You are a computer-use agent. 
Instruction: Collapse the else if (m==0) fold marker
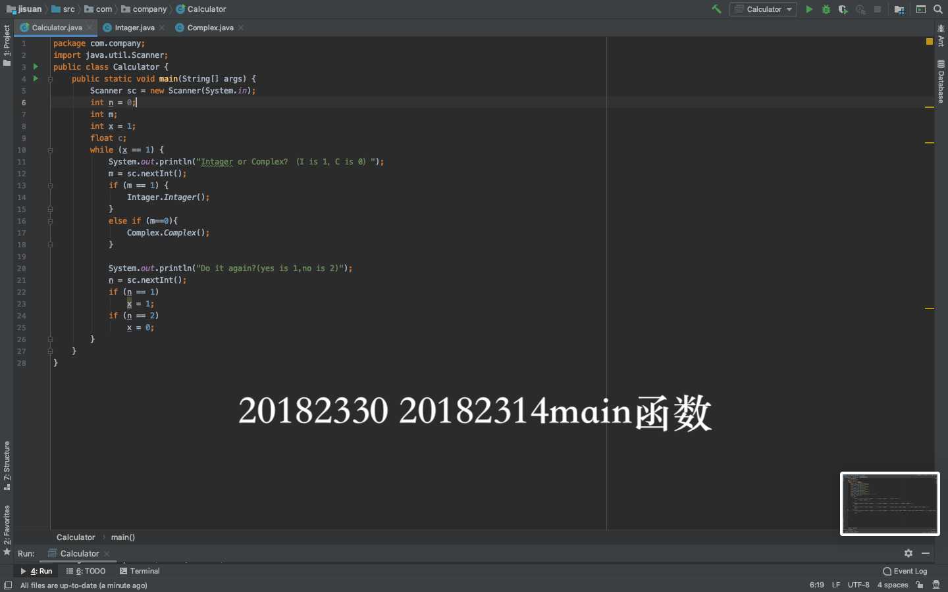click(x=50, y=221)
